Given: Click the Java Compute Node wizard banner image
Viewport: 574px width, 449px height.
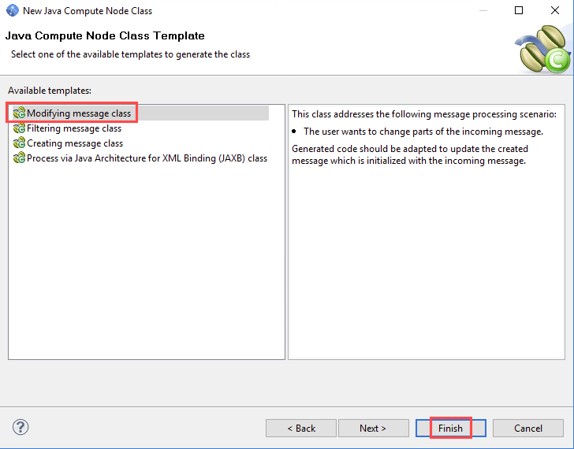Looking at the screenshot, I should (x=543, y=49).
